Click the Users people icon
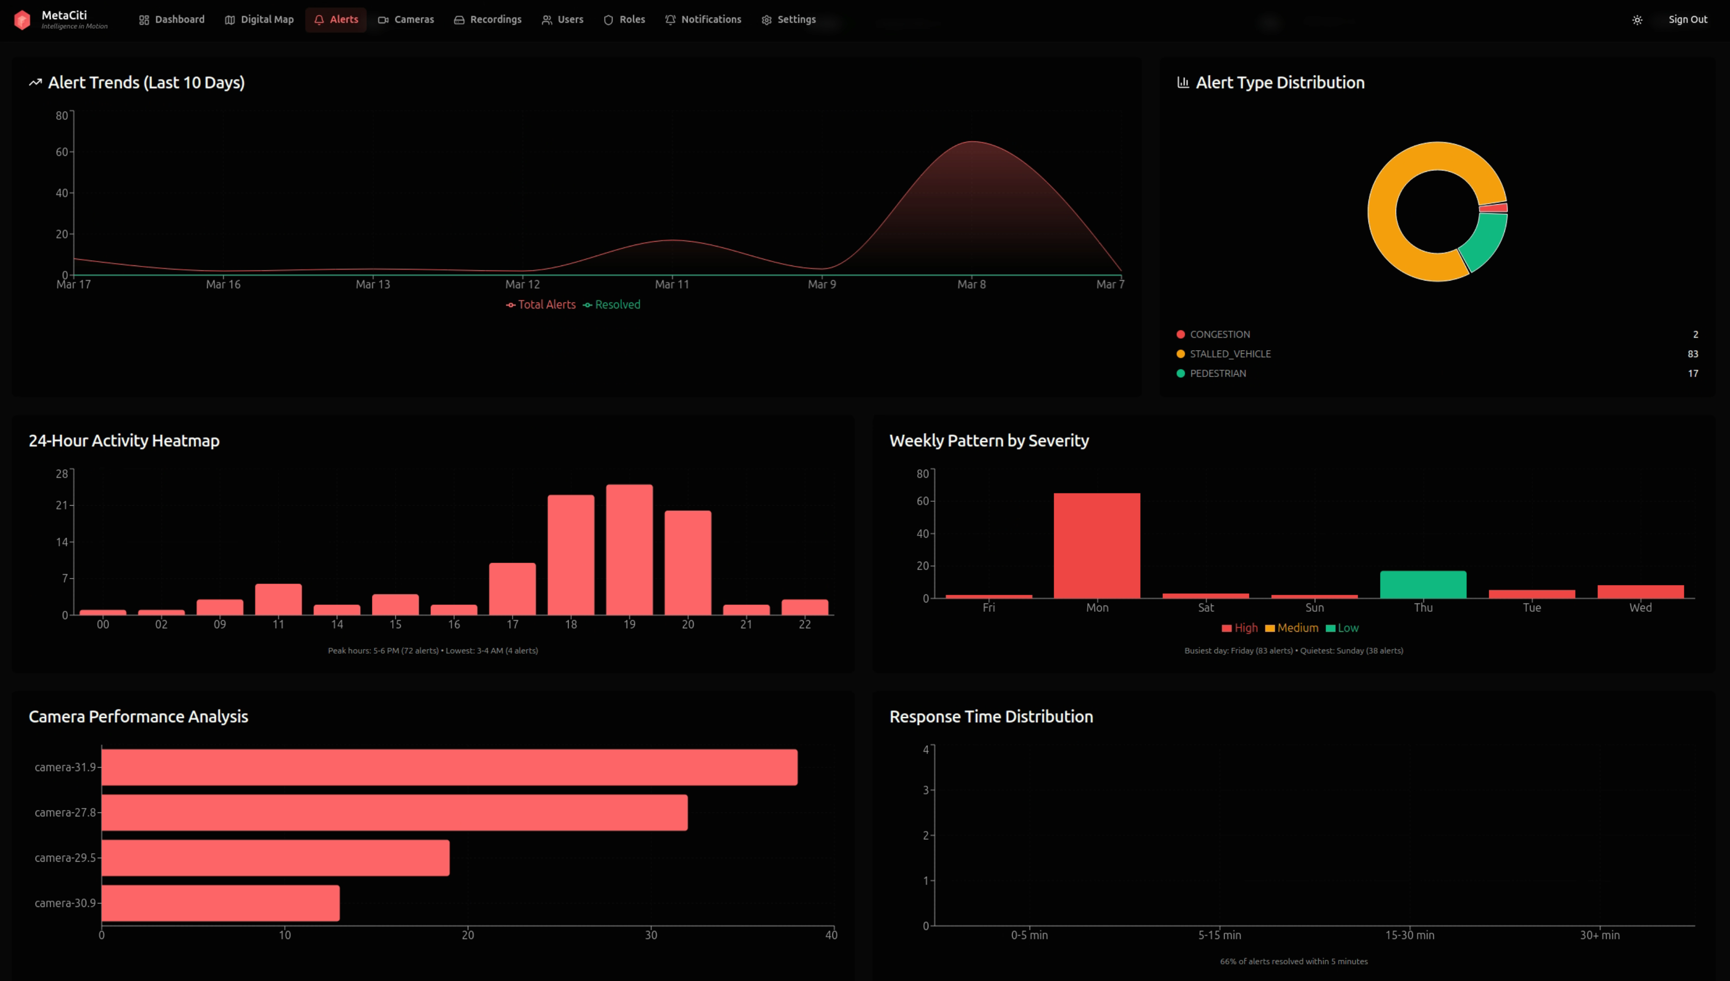This screenshot has width=1730, height=981. coord(547,20)
